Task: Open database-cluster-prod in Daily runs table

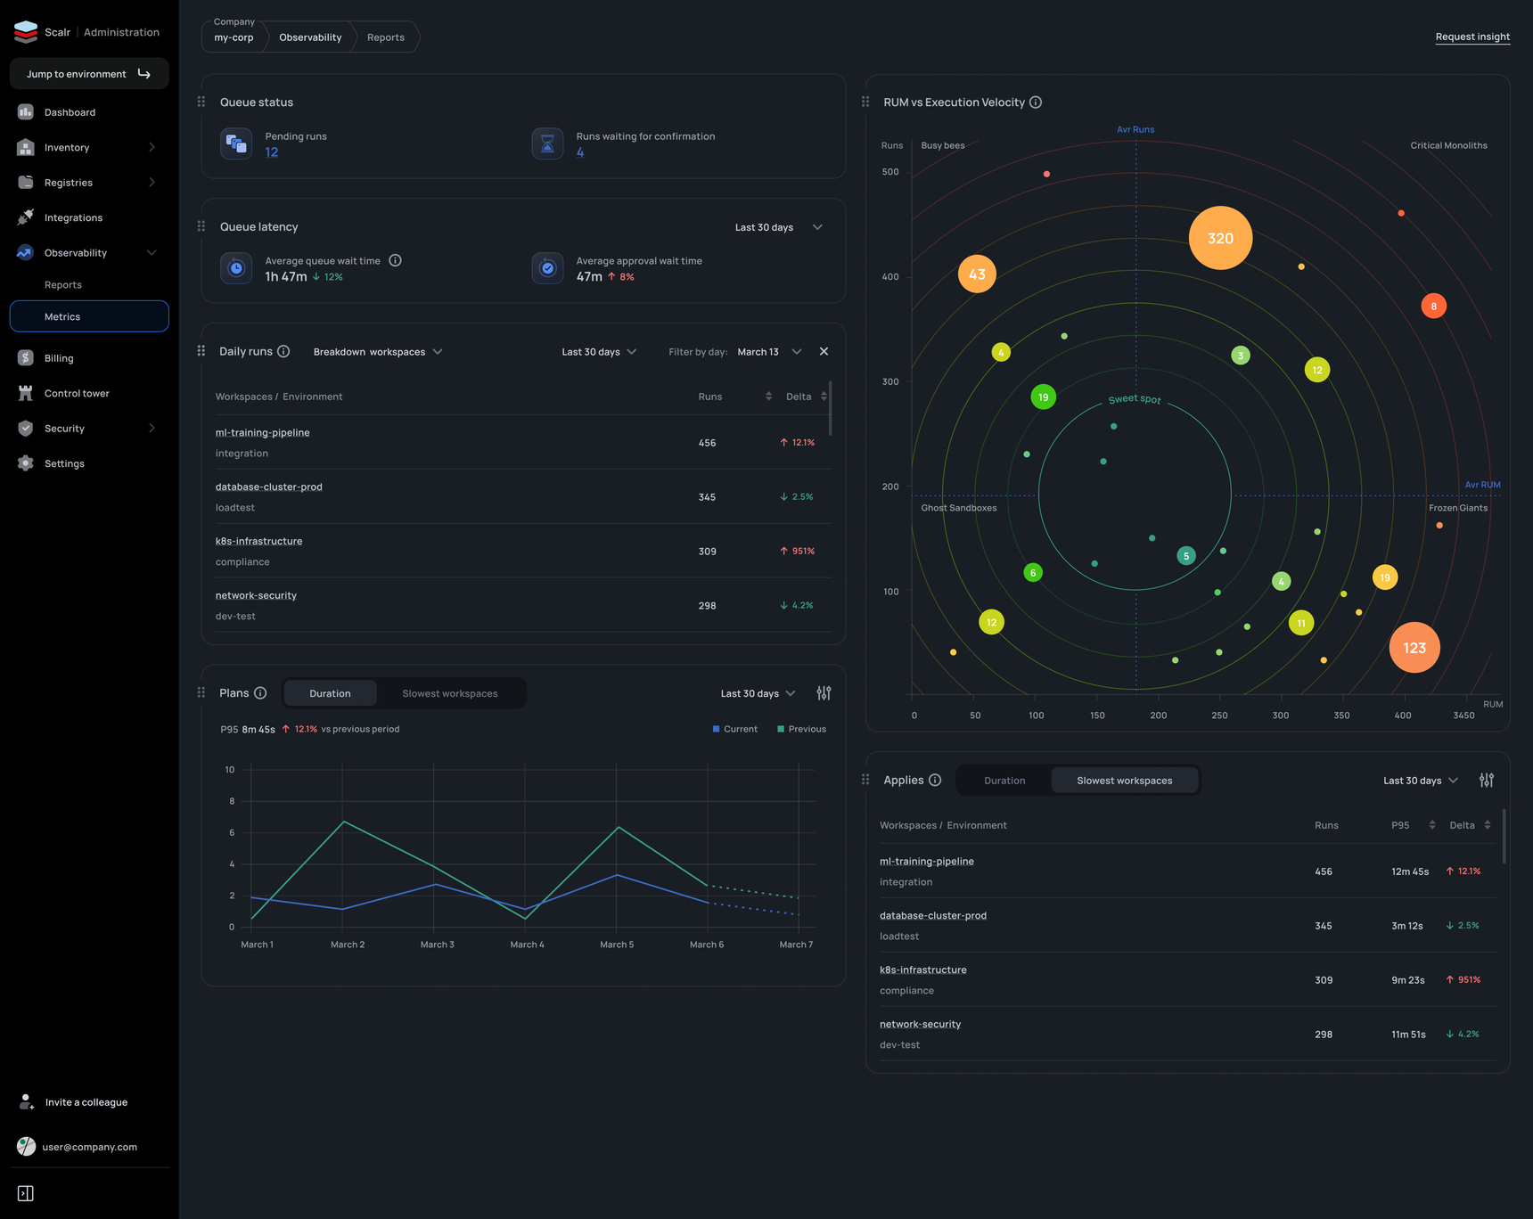Action: tap(269, 487)
